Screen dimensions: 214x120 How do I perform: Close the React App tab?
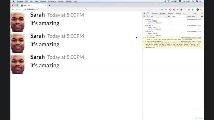(x=45, y=5)
